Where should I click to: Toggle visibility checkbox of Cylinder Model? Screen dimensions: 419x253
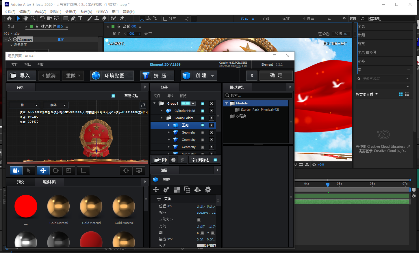[203, 111]
